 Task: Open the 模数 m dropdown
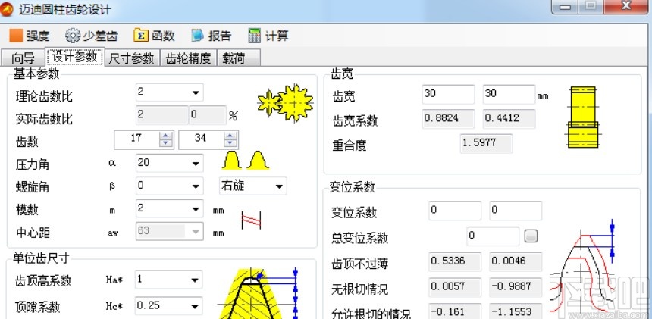tap(196, 209)
